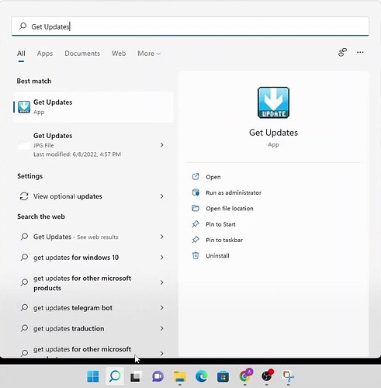The height and width of the screenshot is (388, 381).
Task: Click the Get Updates search input field
Action: coord(190,26)
